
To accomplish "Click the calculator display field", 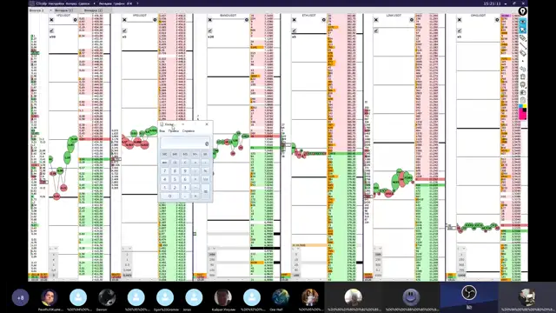I will click(x=185, y=143).
